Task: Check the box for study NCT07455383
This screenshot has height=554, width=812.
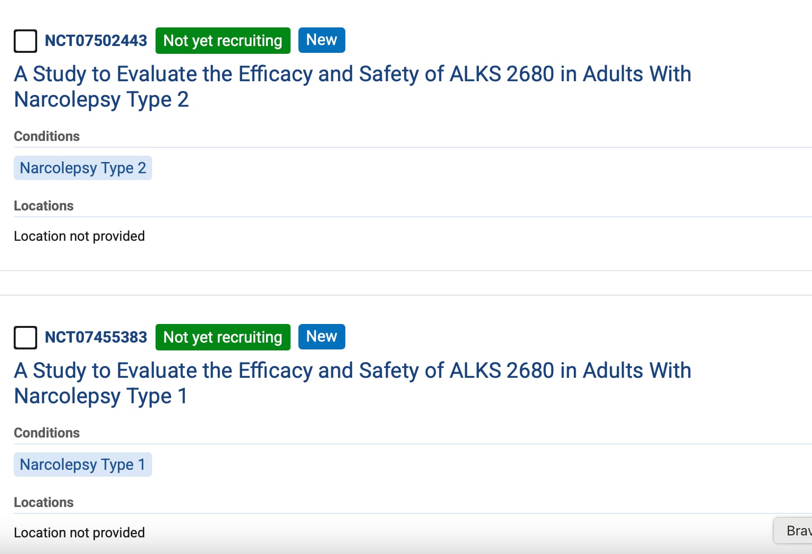Action: [25, 337]
